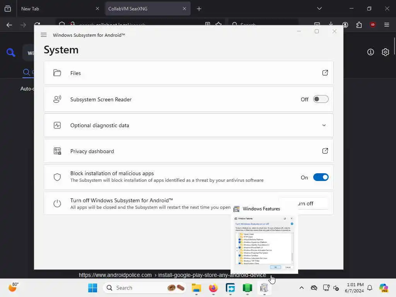
Task: Click the uBlock Origin extension icon
Action: coord(372,24)
